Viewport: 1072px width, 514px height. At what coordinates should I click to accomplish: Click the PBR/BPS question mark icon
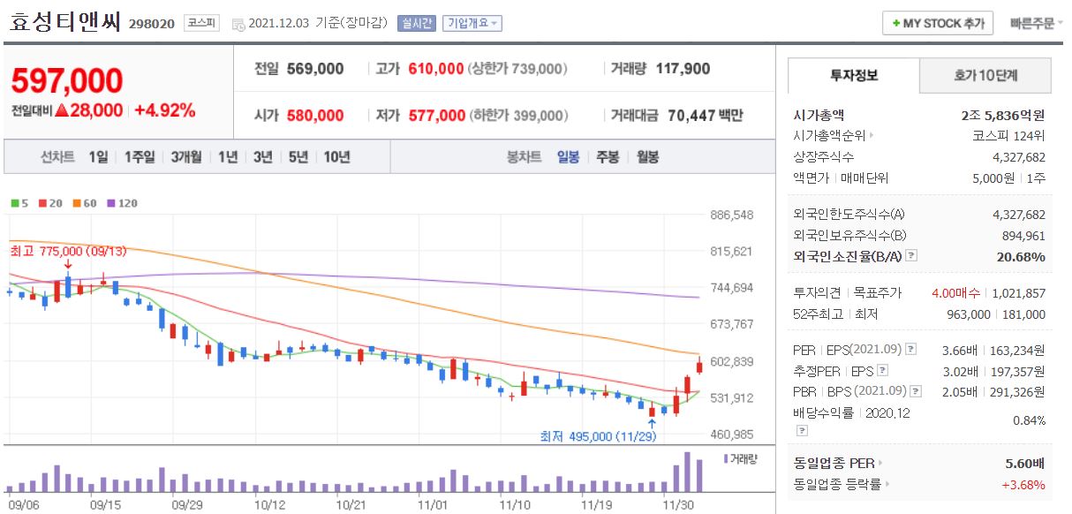pos(915,391)
